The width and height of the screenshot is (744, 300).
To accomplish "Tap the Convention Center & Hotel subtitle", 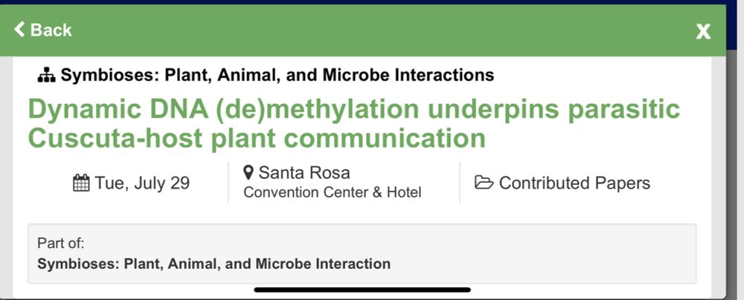I will point(332,192).
